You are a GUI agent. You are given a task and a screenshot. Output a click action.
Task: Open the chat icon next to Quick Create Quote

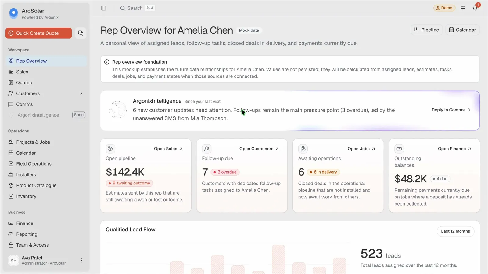tap(81, 33)
